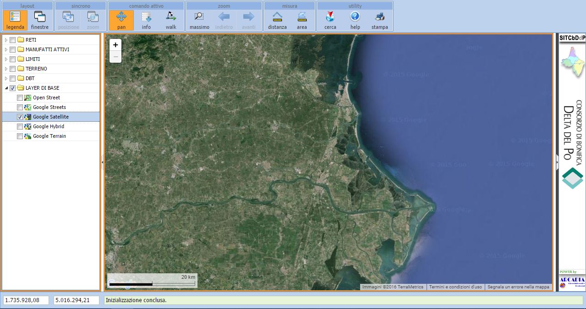
Task: Click the utility group header
Action: 355,6
